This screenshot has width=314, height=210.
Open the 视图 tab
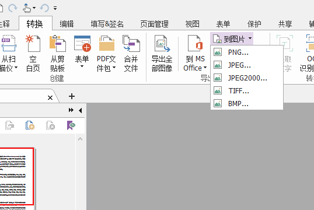click(x=193, y=24)
